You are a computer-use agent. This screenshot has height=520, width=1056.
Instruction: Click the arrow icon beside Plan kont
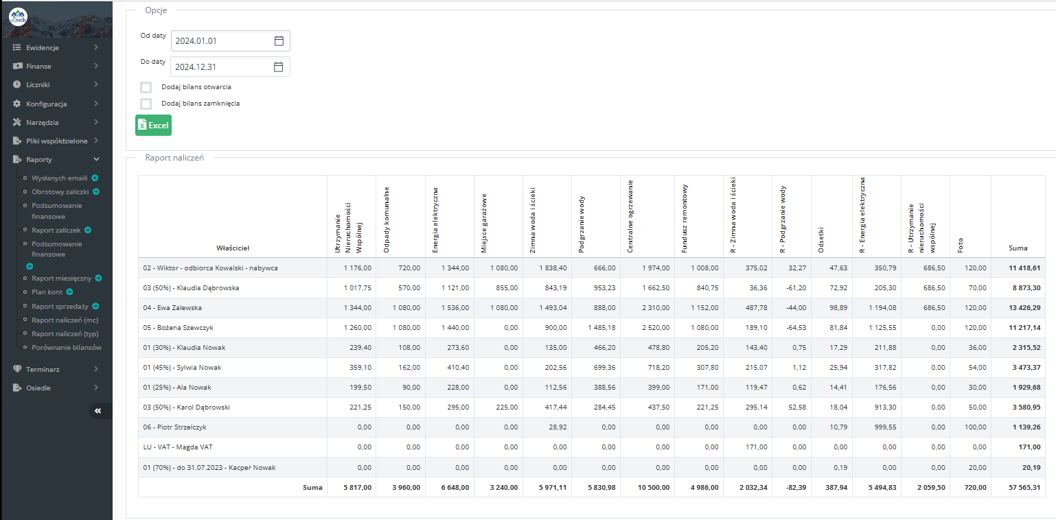click(69, 292)
